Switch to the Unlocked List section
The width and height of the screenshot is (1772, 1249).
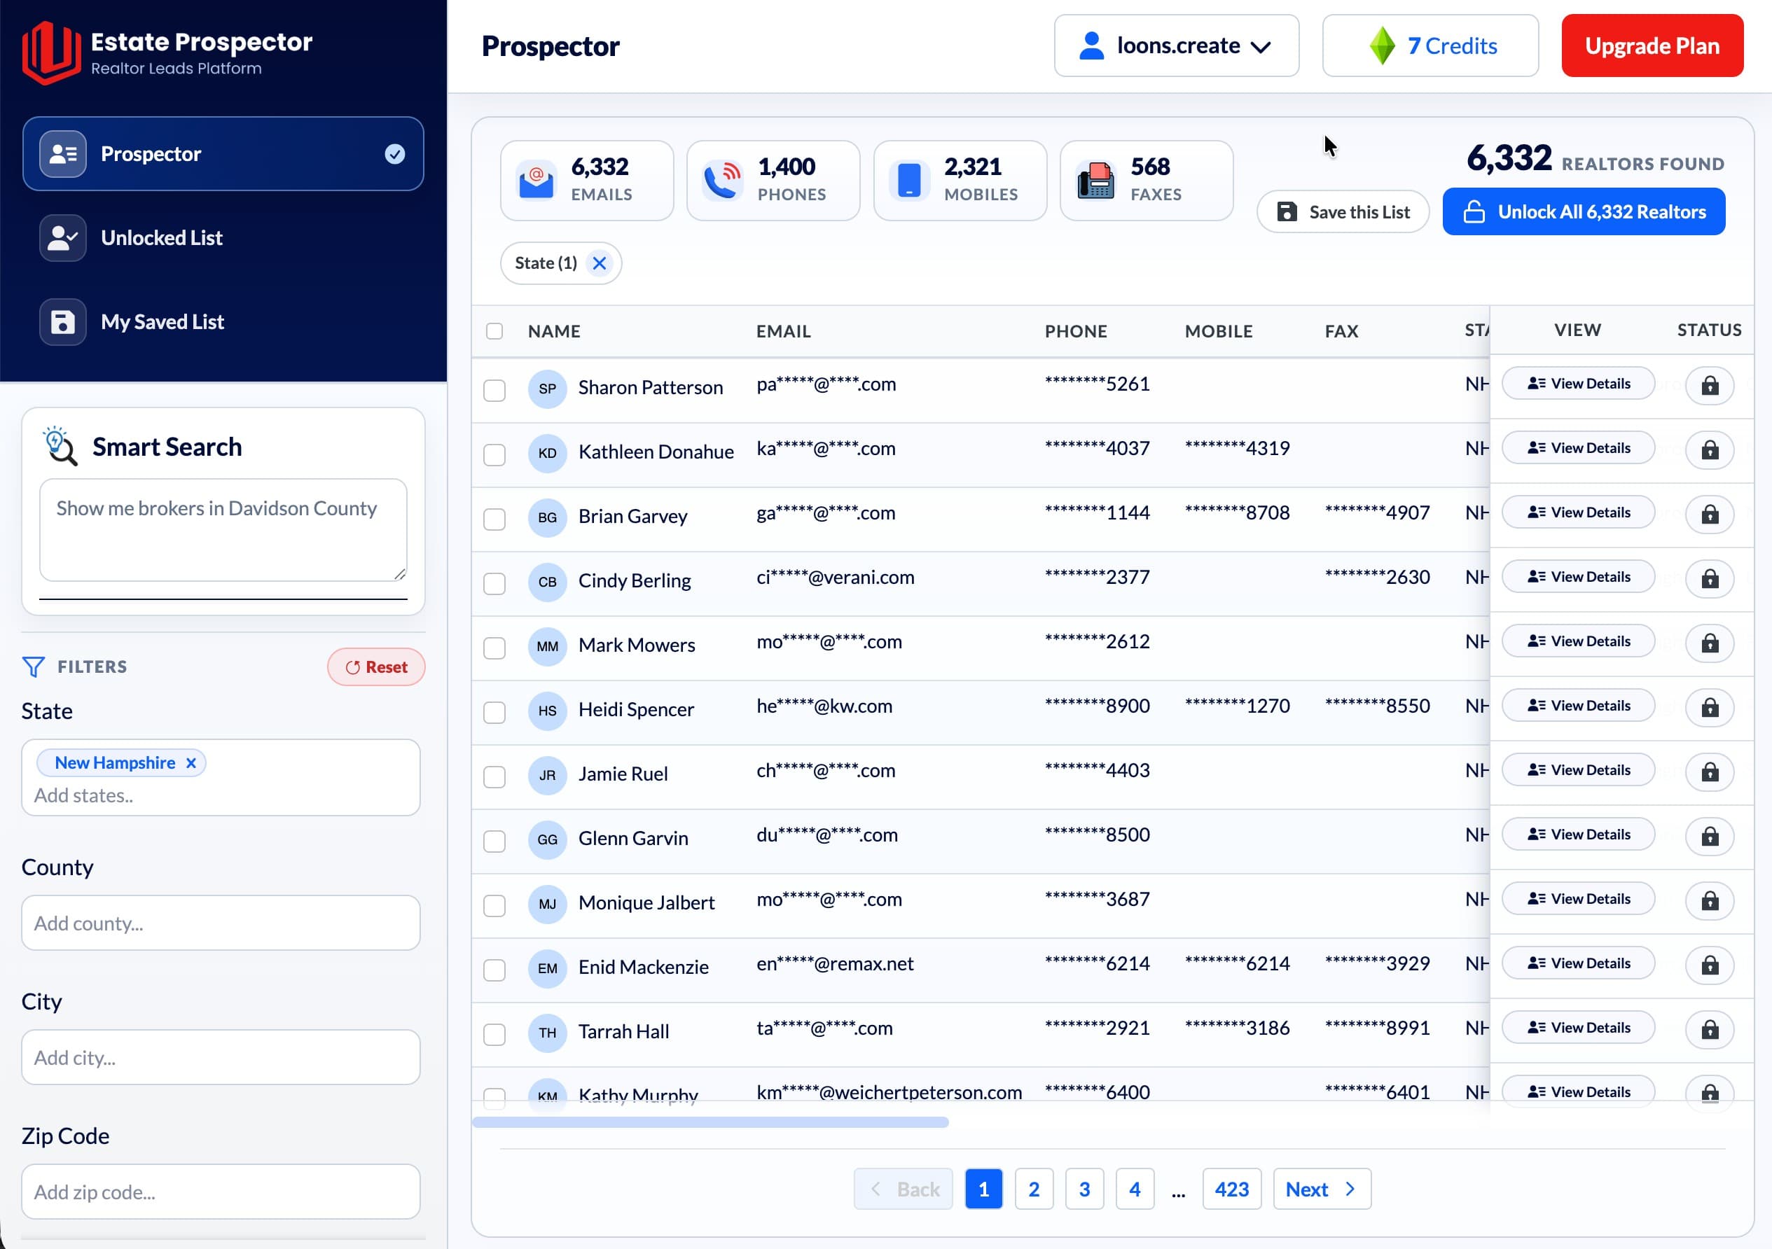[162, 237]
